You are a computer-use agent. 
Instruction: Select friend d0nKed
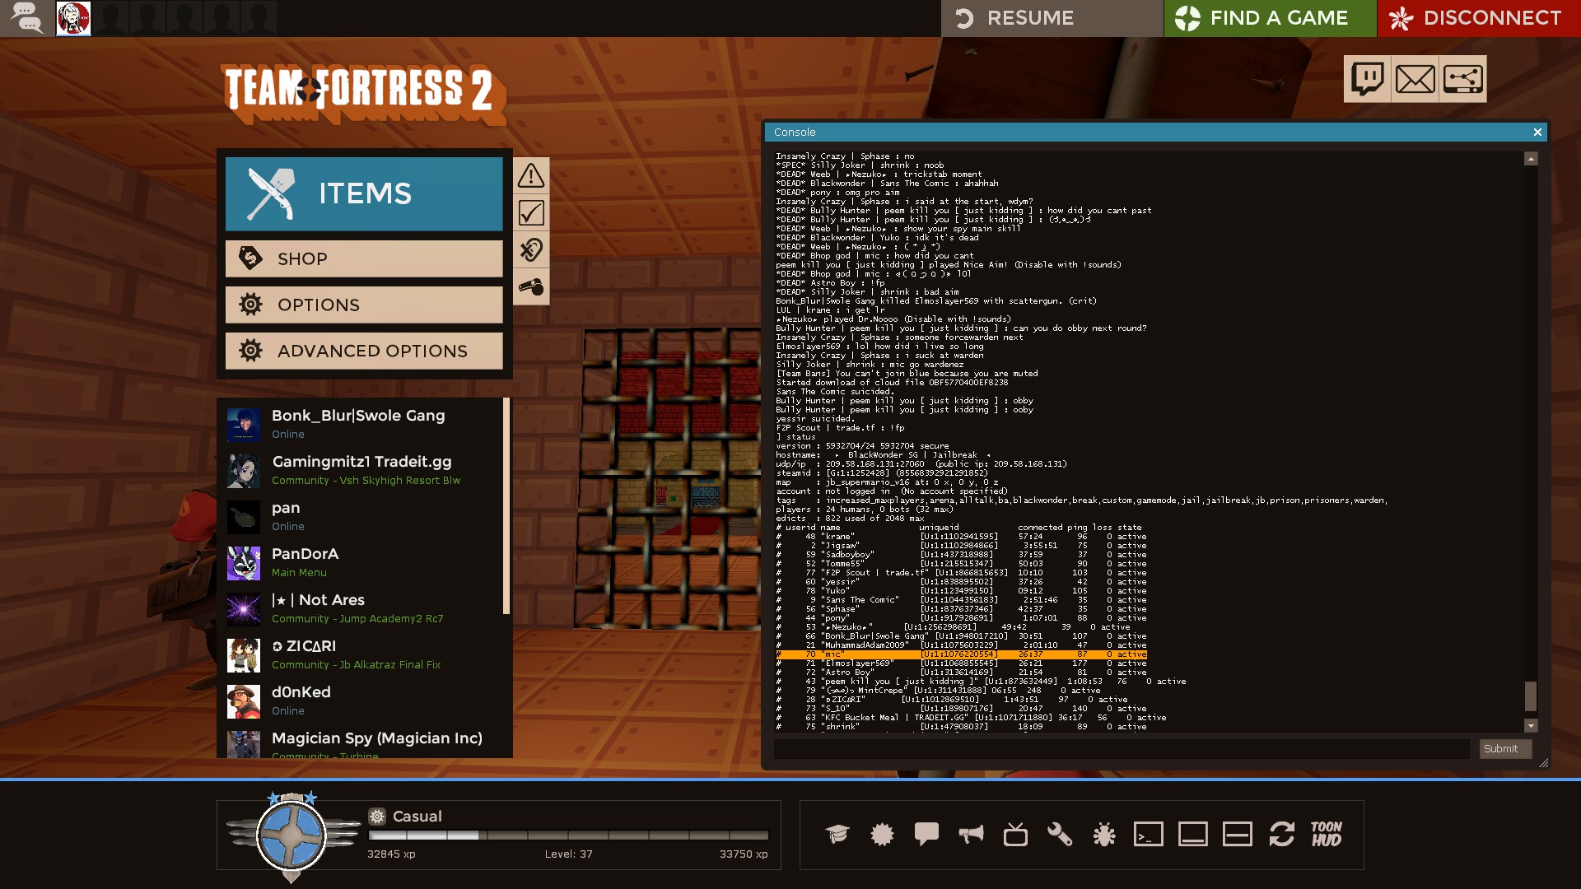[362, 700]
